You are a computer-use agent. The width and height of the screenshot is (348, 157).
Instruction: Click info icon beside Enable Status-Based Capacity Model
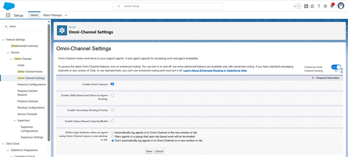click(109, 121)
